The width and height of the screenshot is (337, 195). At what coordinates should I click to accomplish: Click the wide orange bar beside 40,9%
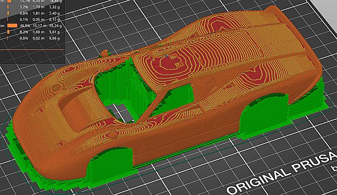(12, 26)
